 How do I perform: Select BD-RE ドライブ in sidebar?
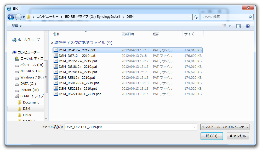coord(29,96)
